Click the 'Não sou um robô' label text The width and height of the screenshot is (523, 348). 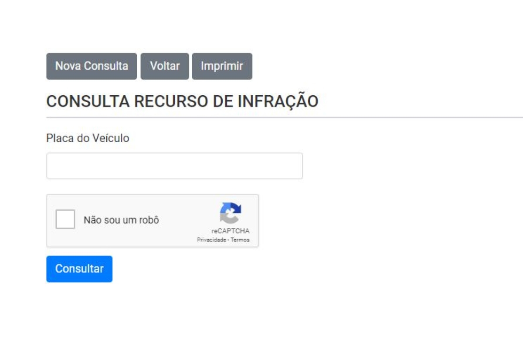[x=121, y=220]
